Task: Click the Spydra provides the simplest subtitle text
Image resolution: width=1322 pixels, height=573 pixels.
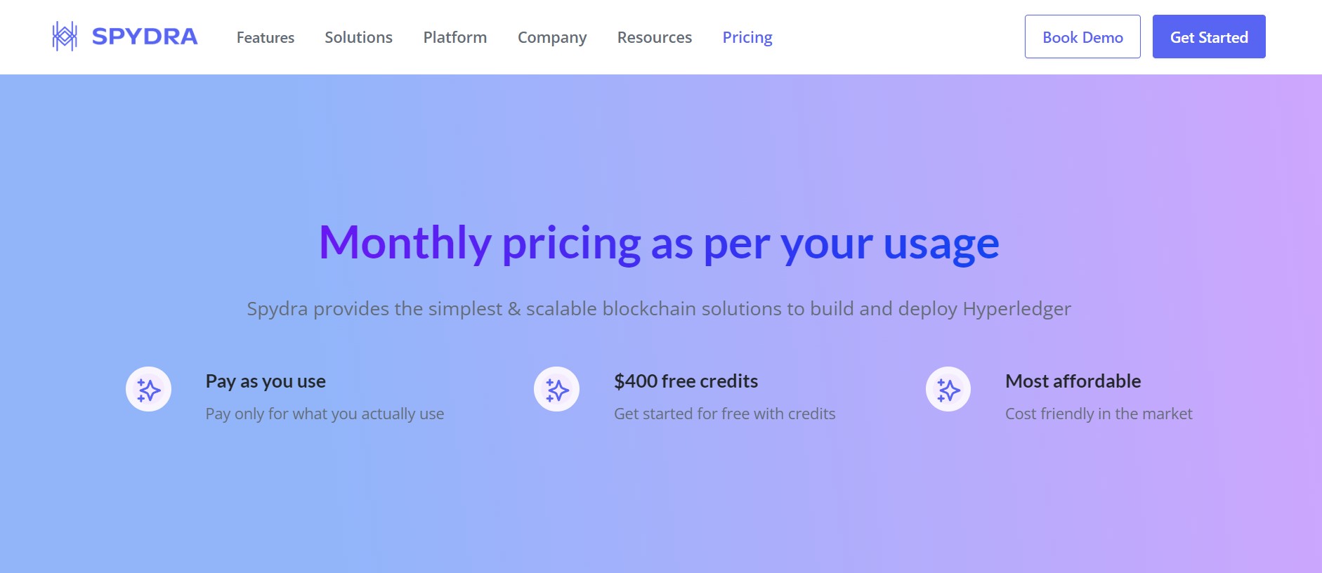Action: coord(659,309)
